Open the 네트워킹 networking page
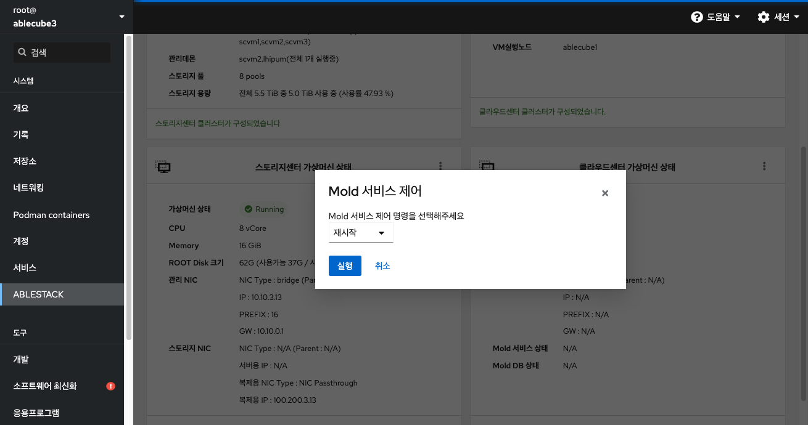The height and width of the screenshot is (425, 808). pyautogui.click(x=62, y=188)
